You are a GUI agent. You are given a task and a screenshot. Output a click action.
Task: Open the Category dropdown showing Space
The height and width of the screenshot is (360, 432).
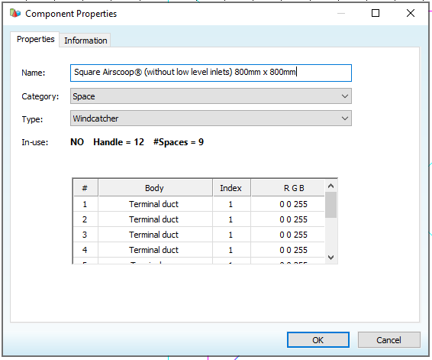point(211,96)
